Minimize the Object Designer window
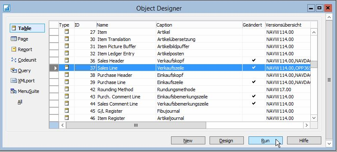This screenshot has height=152, width=337. 311,8
